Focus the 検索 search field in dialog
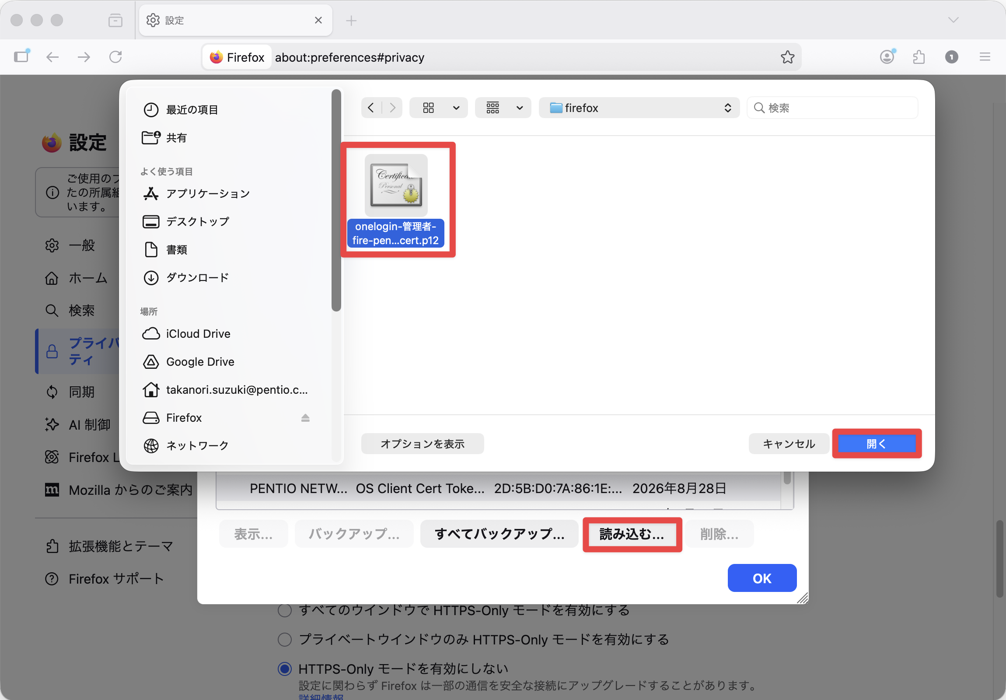Screen dimensions: 1006x700 [x=832, y=108]
